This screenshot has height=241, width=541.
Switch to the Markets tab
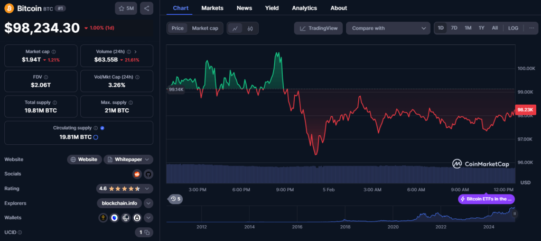click(212, 8)
